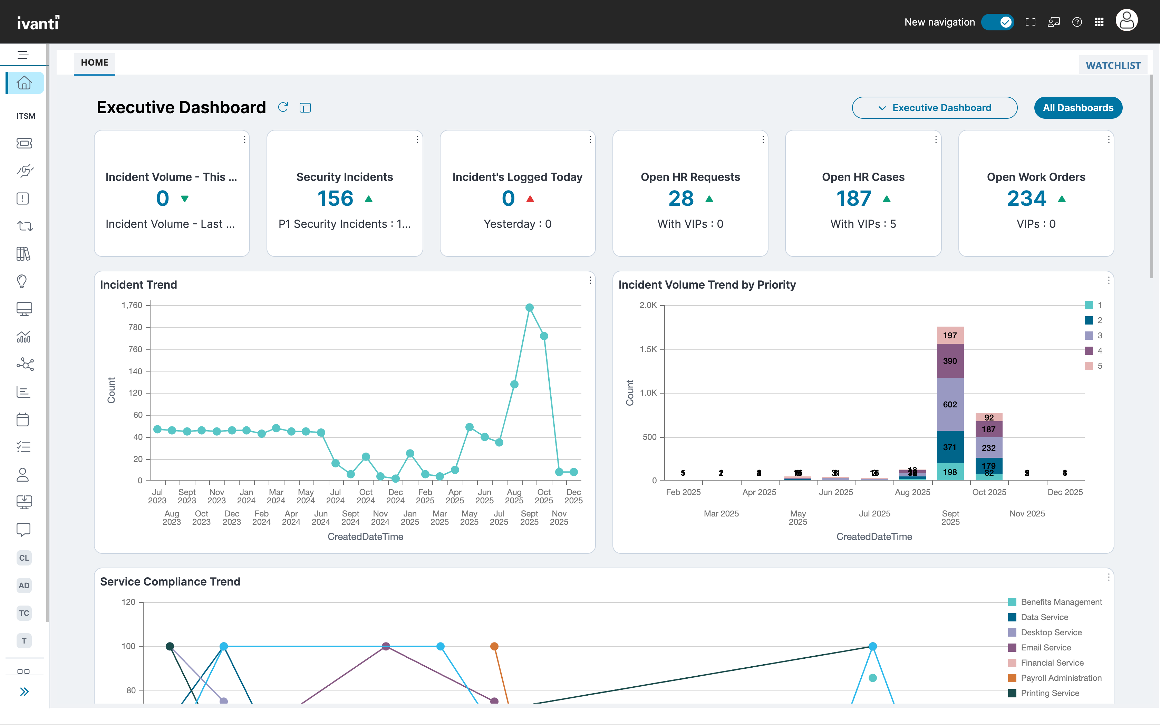Open the change arrows icon in sidebar

click(x=25, y=226)
